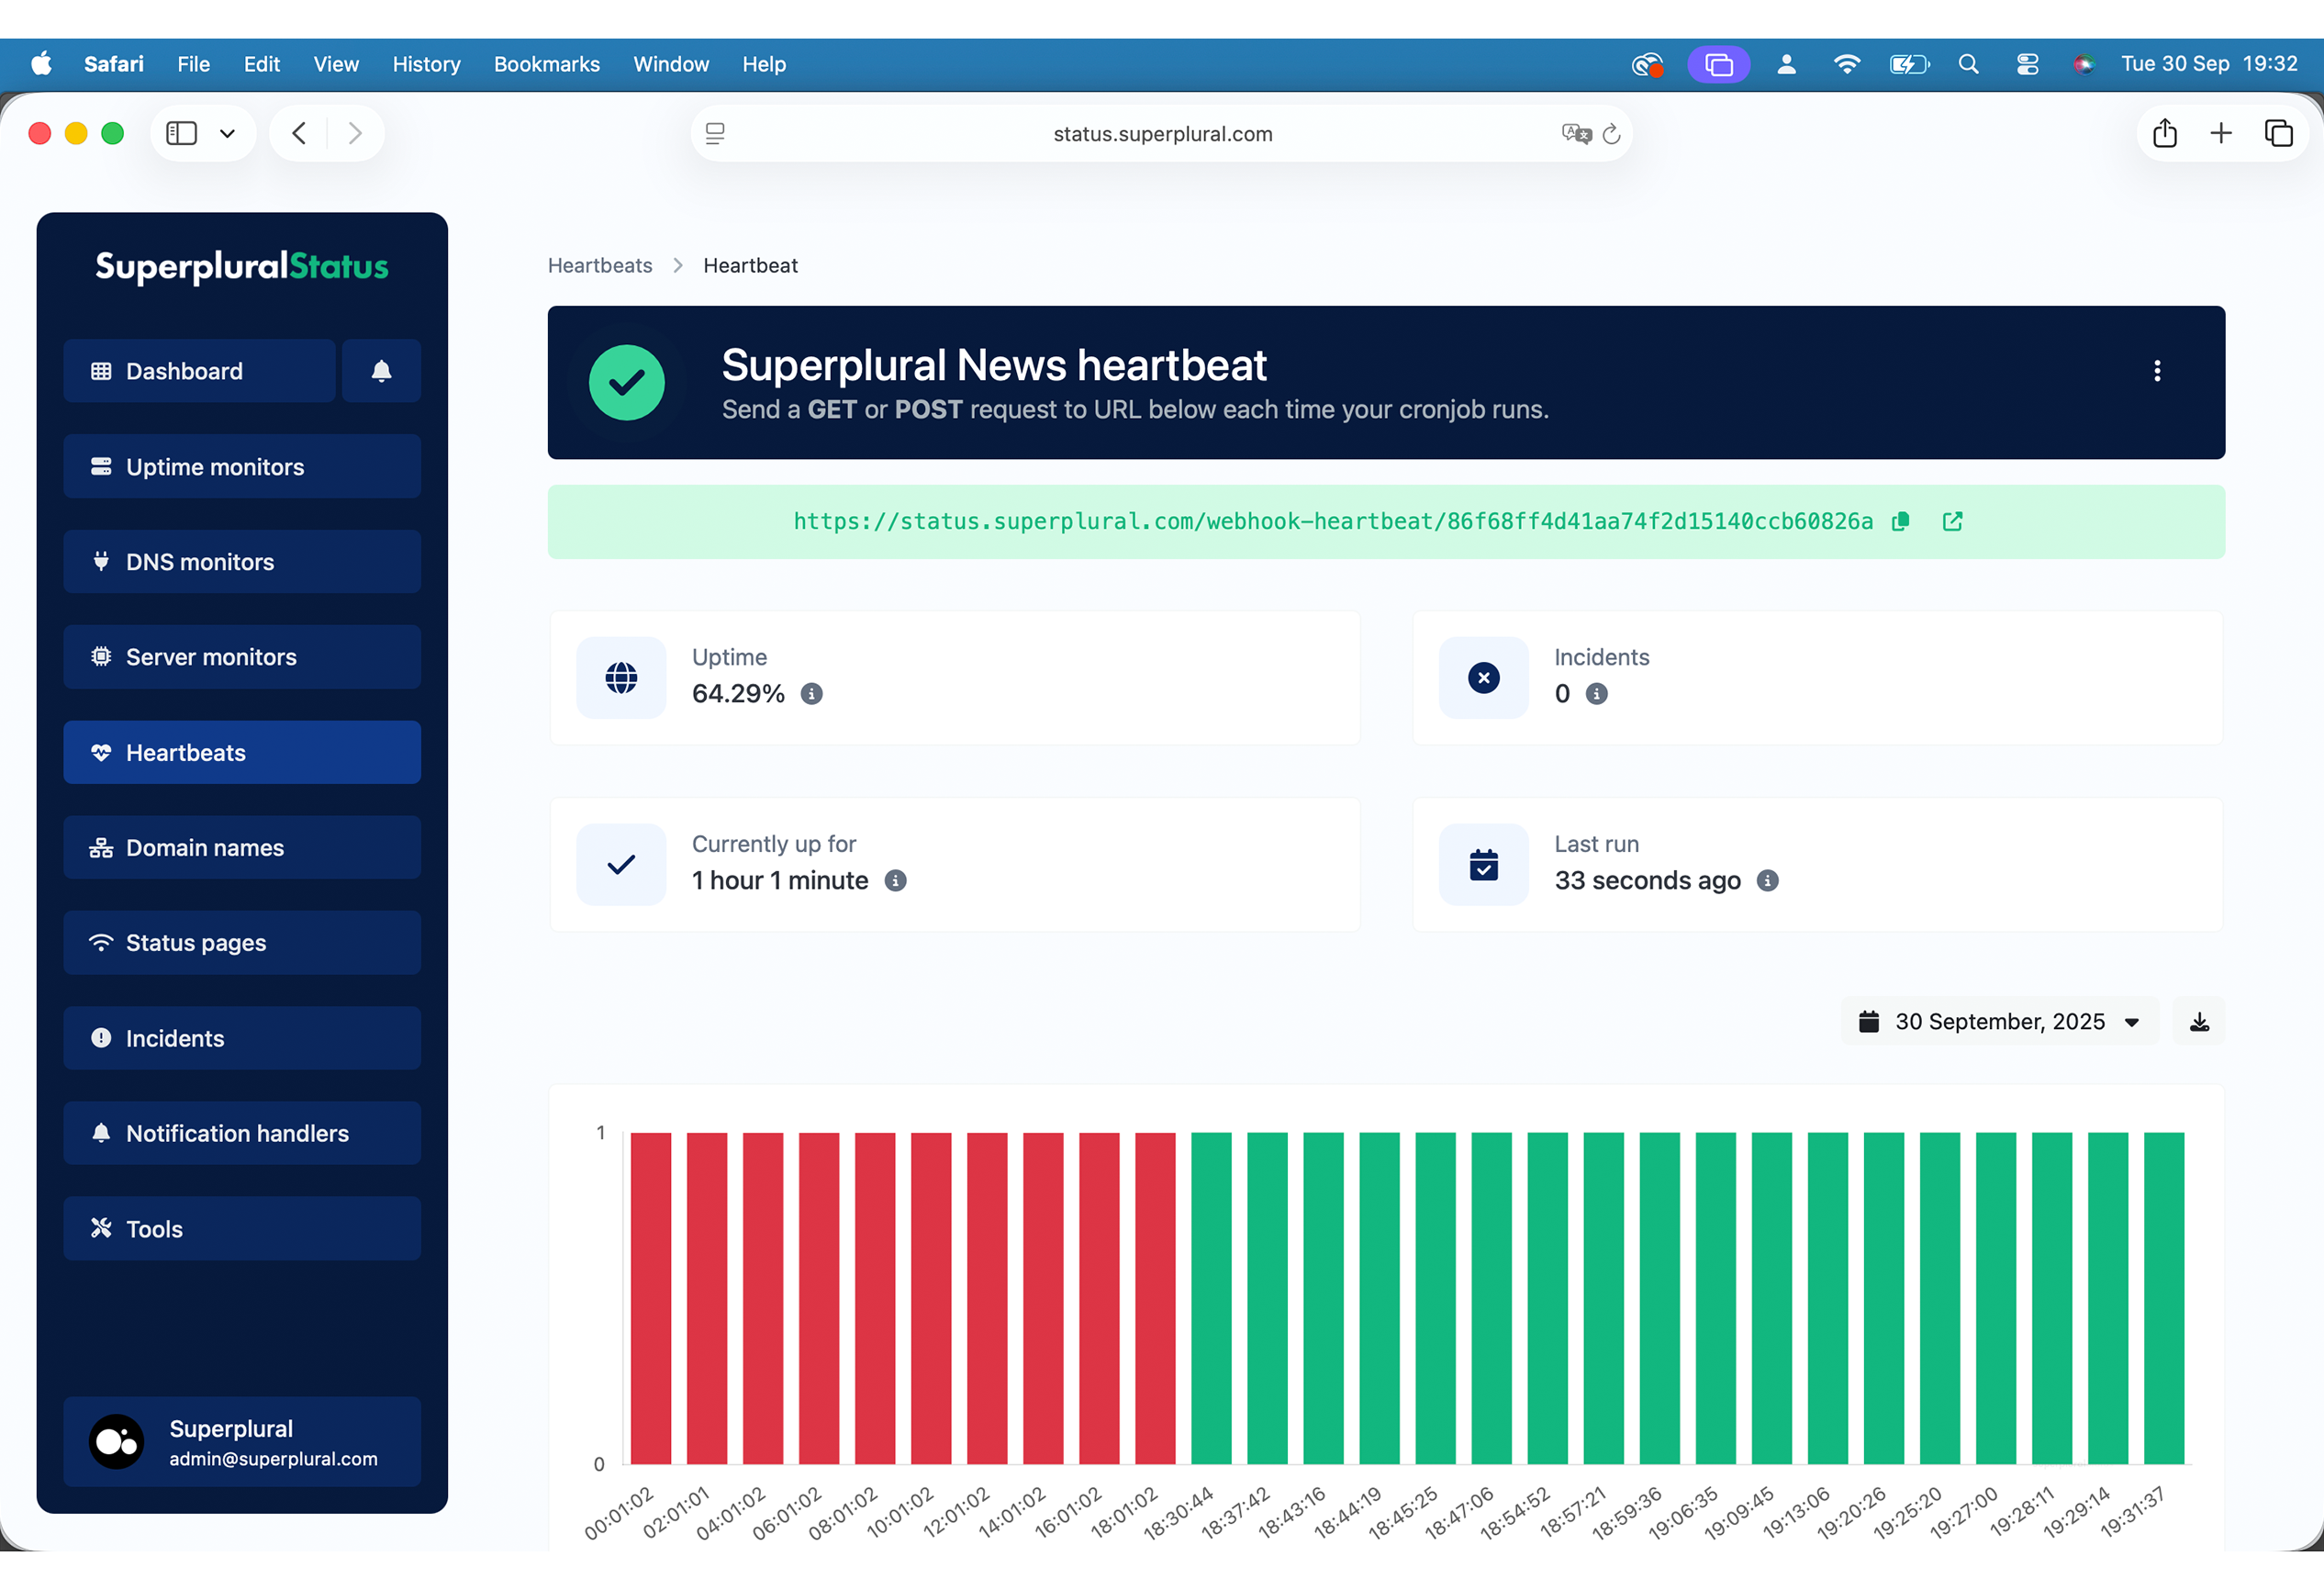Click the red chart bar labeled 00:01:02

pyautogui.click(x=651, y=1298)
